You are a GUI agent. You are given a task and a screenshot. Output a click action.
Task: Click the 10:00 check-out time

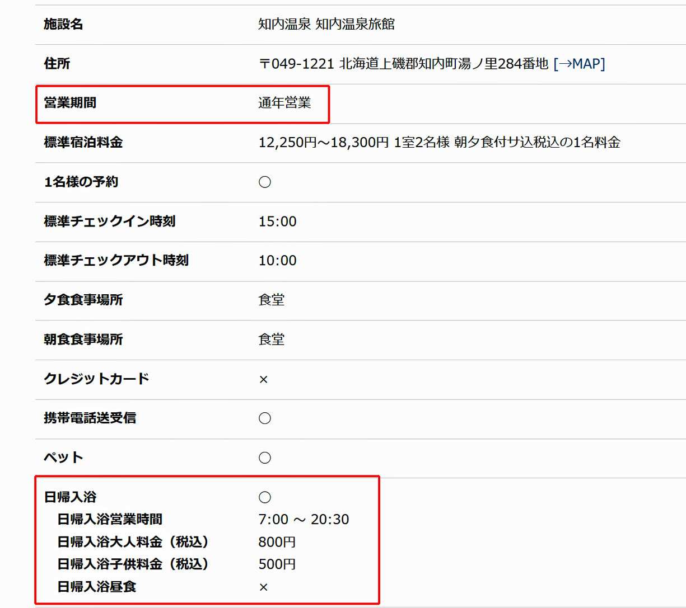coord(277,261)
